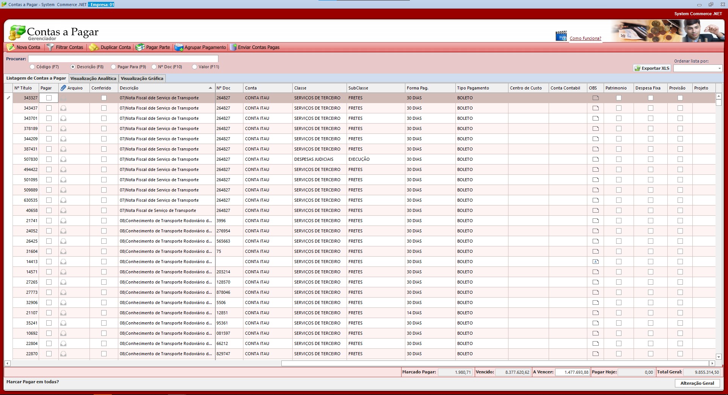
Task: Click the Agrupar Pagamento icon
Action: pos(179,47)
